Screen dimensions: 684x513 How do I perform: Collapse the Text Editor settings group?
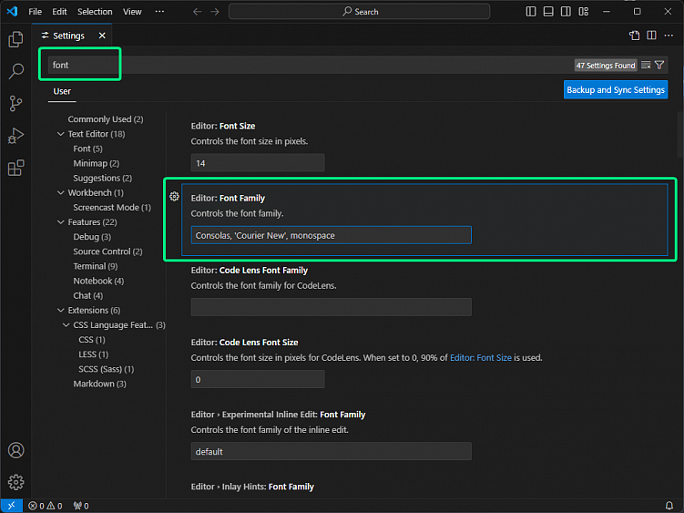pyautogui.click(x=61, y=134)
